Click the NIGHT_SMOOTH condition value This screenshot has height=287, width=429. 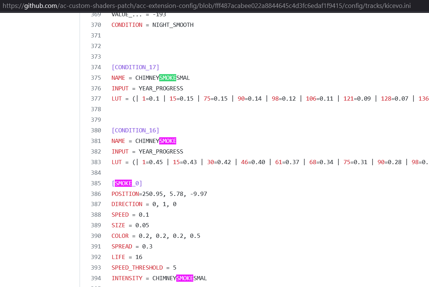coord(173,25)
